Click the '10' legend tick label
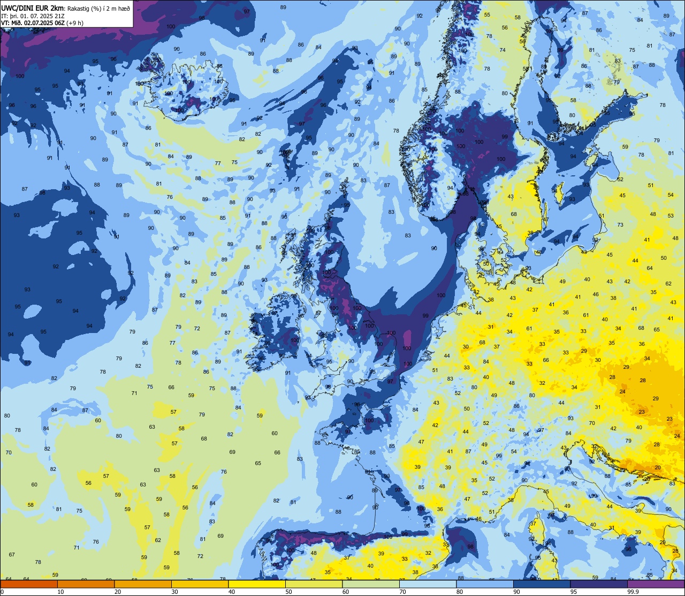 tap(60, 592)
